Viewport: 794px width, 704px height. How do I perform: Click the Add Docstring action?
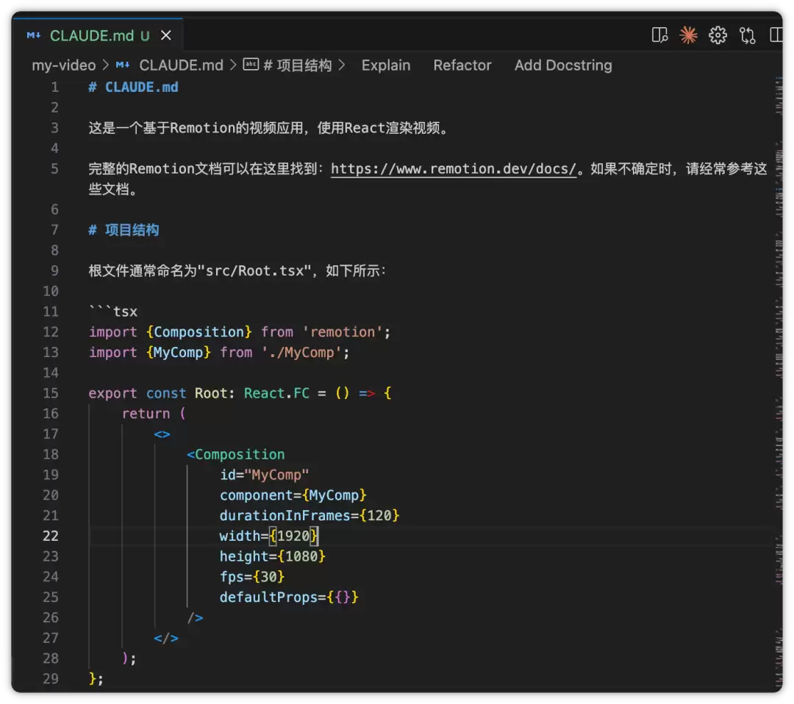click(563, 65)
